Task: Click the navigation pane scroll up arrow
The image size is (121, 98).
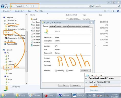Action: point(27,14)
